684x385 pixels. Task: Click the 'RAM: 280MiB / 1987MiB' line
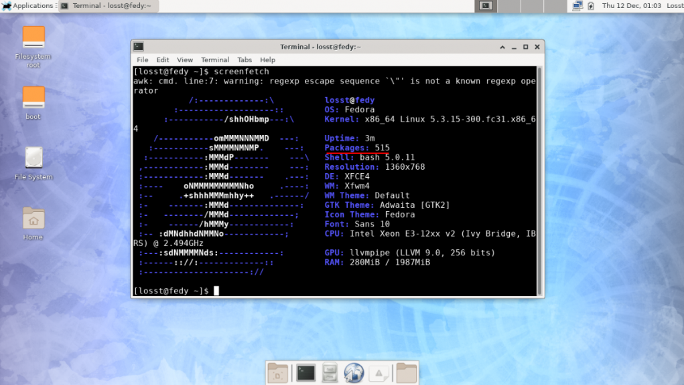(x=377, y=262)
